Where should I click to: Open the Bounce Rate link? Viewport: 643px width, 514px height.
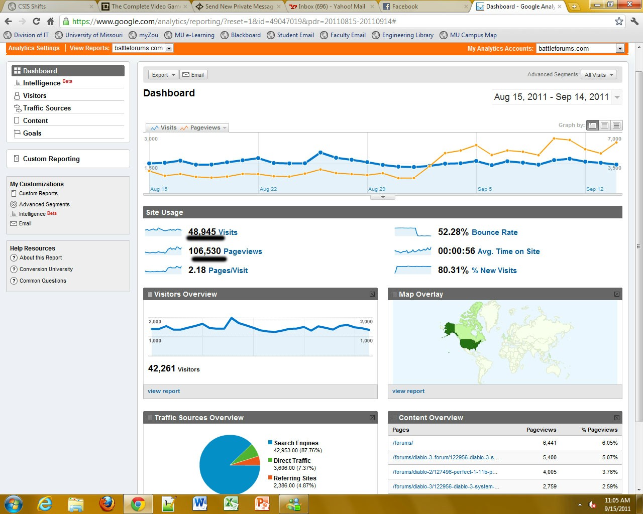click(x=494, y=232)
